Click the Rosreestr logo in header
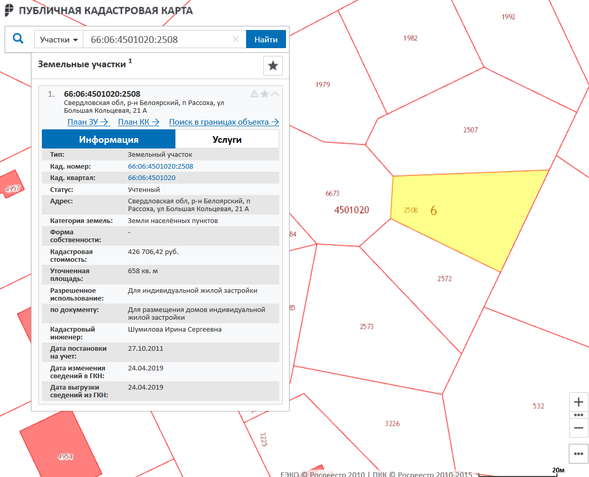Viewport: 589px width, 477px height. (9, 10)
